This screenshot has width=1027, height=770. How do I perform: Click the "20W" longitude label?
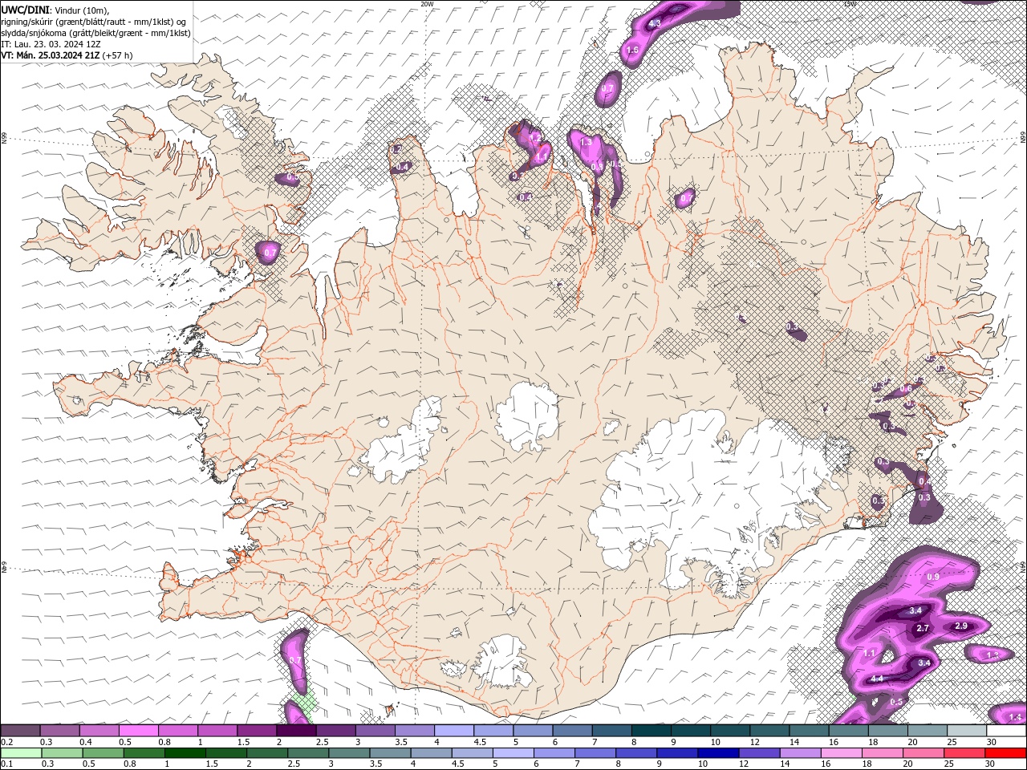[427, 4]
